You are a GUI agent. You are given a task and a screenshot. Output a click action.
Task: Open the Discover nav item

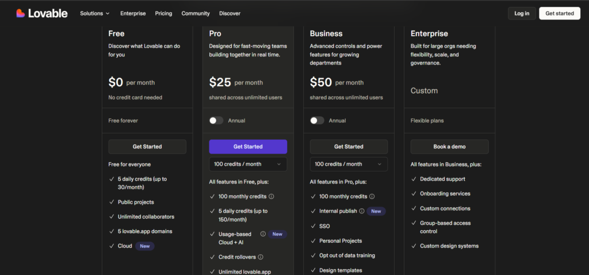pyautogui.click(x=230, y=13)
